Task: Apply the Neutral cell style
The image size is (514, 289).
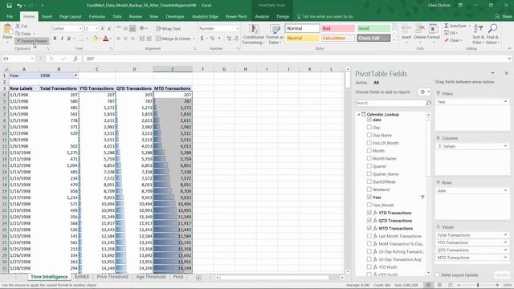Action: (302, 38)
